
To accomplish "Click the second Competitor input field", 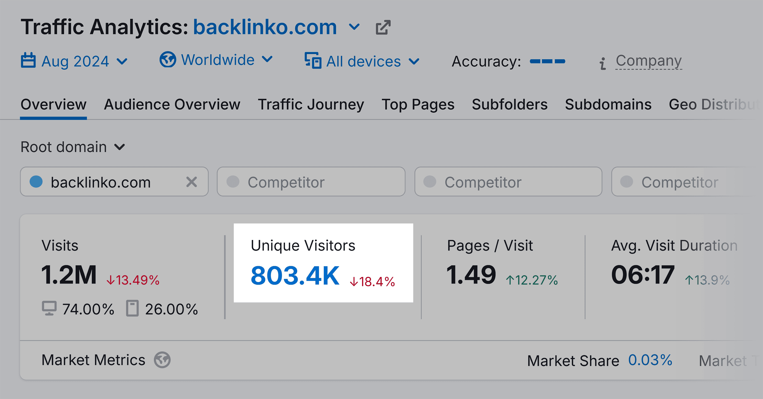I will pyautogui.click(x=508, y=182).
